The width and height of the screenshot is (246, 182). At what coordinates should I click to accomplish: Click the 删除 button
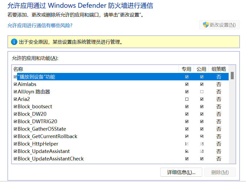tap(220, 172)
